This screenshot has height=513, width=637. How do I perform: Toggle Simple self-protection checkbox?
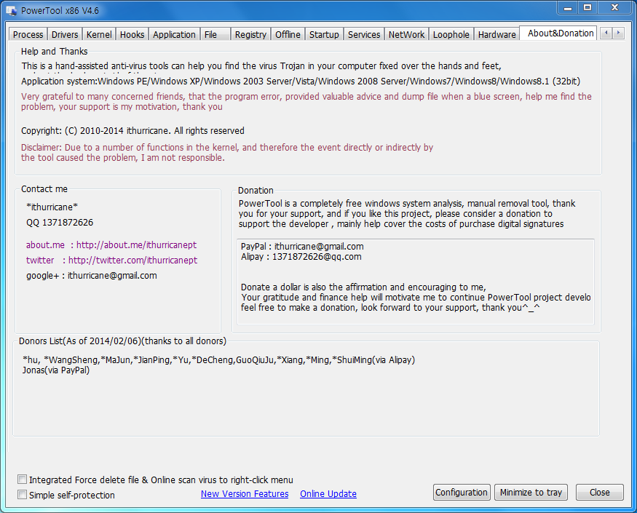(23, 495)
